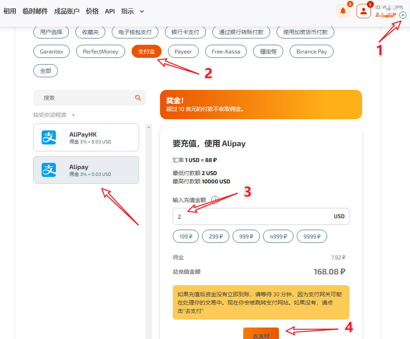The width and height of the screenshot is (410, 339).
Task: Open the user profile icon
Action: click(x=364, y=11)
